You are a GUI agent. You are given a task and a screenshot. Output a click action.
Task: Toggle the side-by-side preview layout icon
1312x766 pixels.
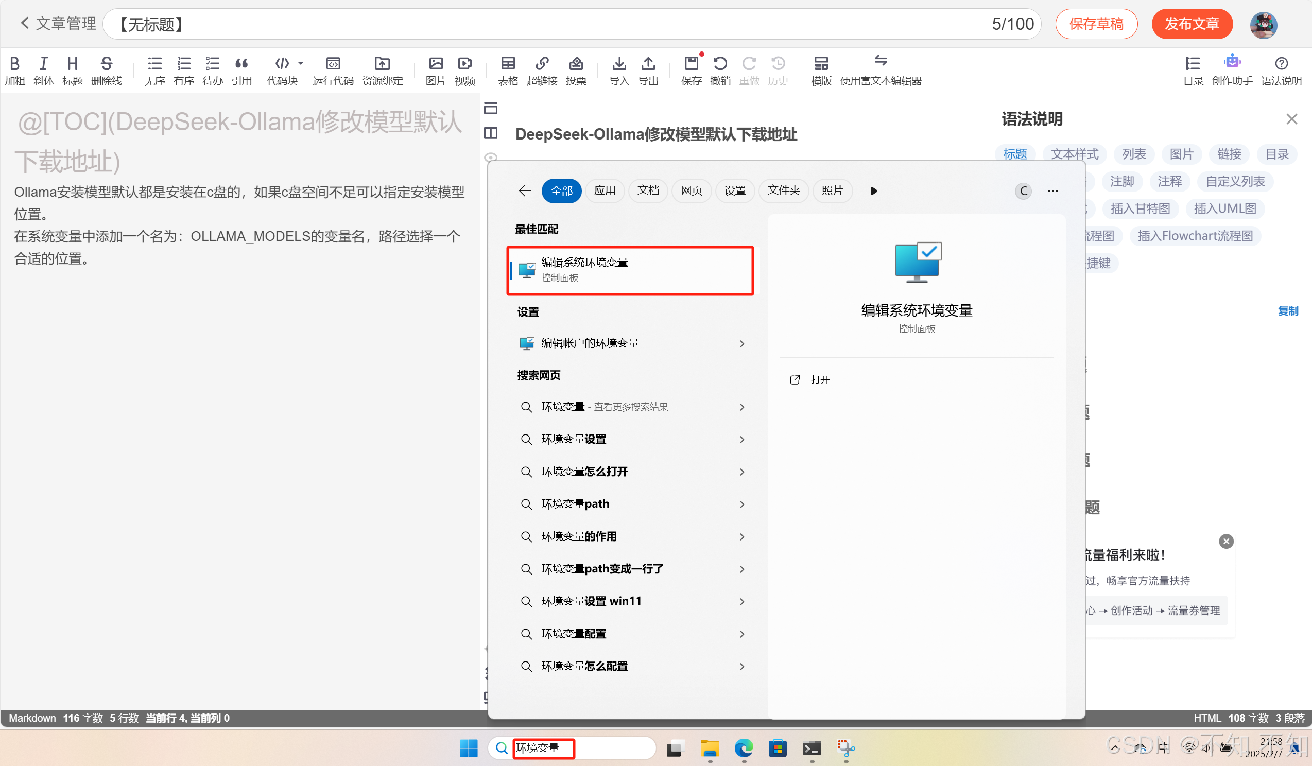(490, 133)
